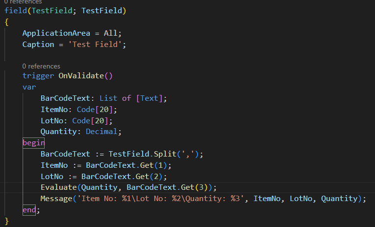Click the highlighted "end" keyword
Screen dimensions: 375x227
30,210
